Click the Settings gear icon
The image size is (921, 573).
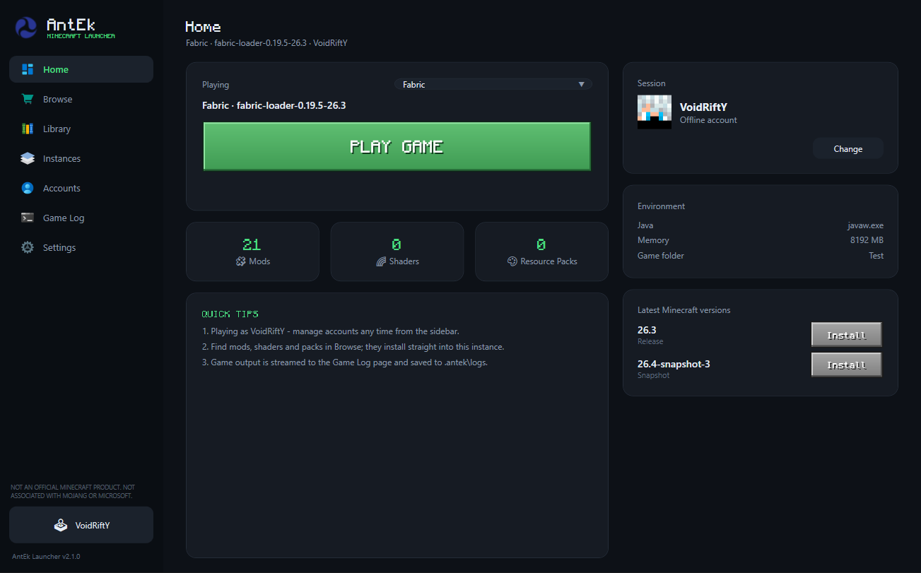tap(28, 247)
